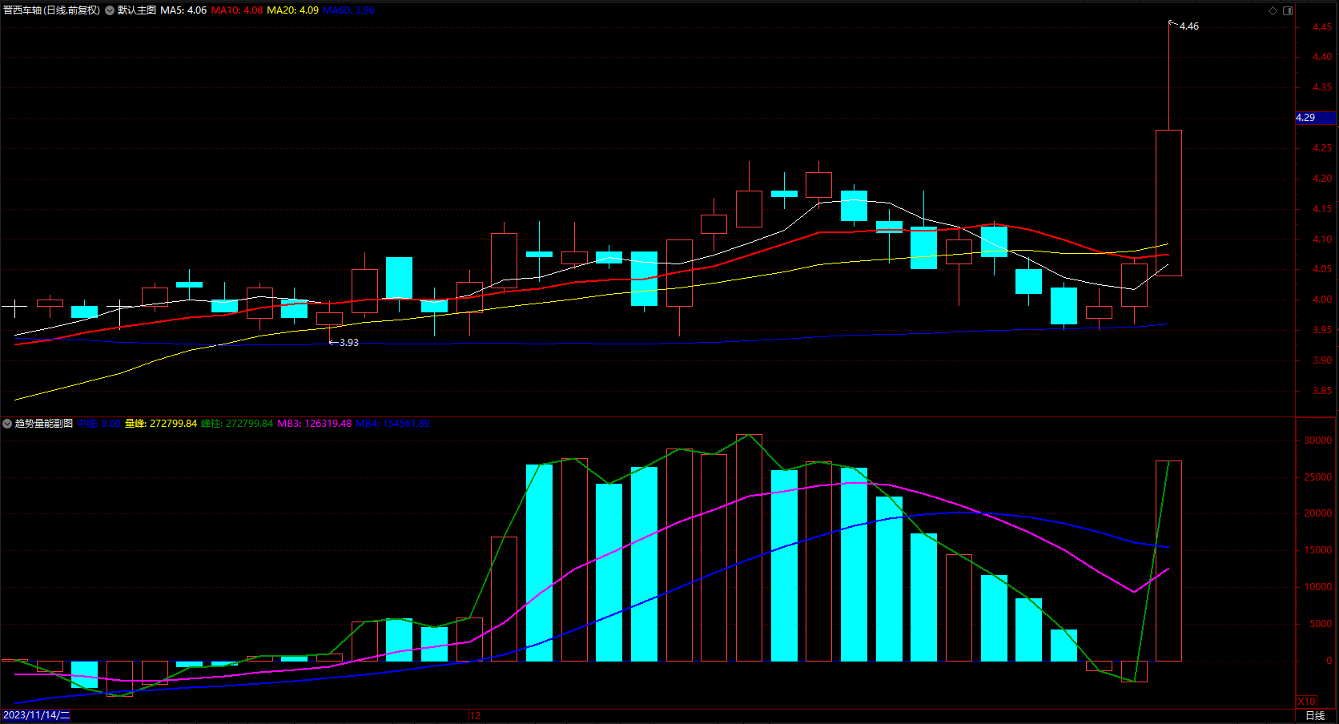The height and width of the screenshot is (724, 1339).
Task: Open the main chart indicator dropdown arrow
Action: [110, 10]
